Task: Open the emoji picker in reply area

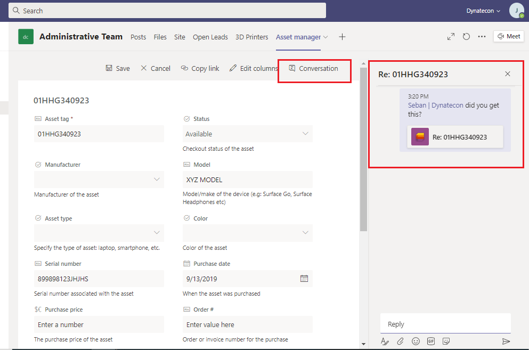Action: pos(416,341)
